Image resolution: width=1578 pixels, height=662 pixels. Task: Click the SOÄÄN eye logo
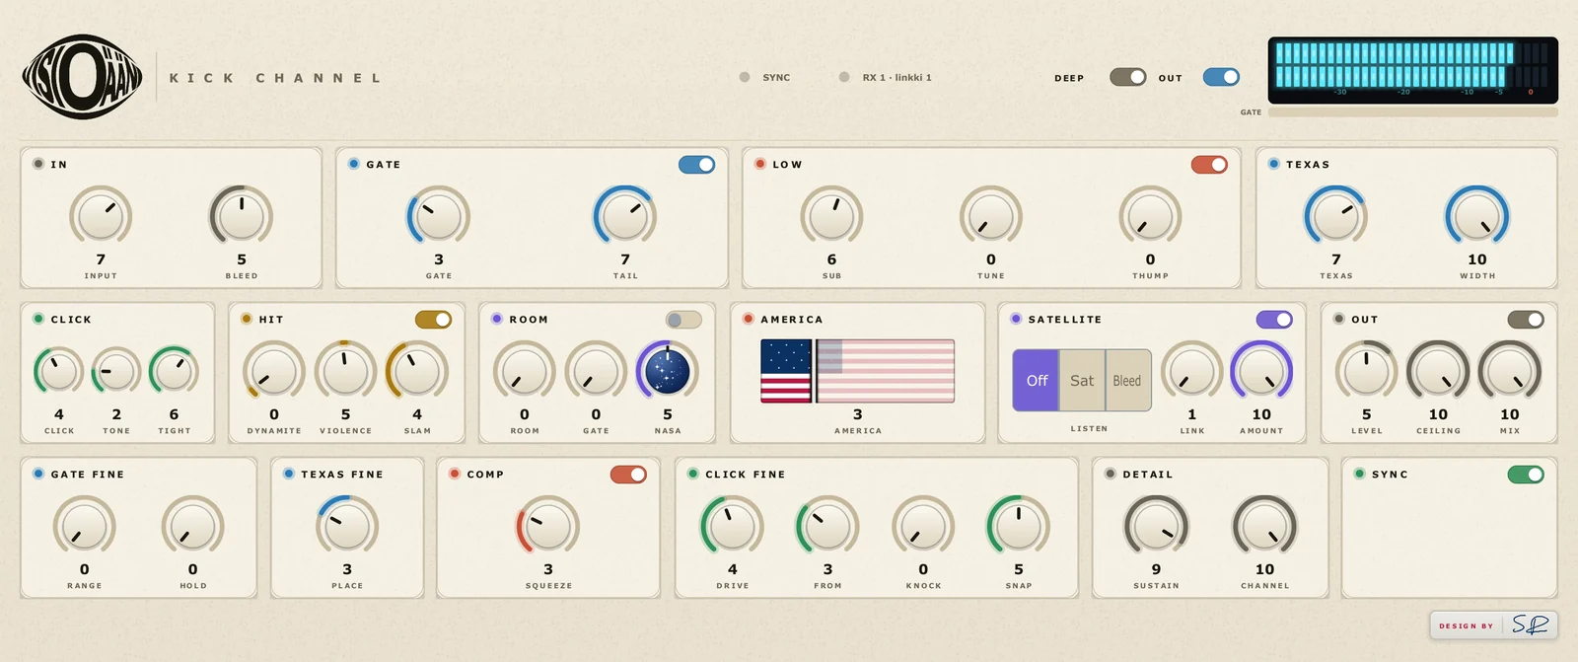pyautogui.click(x=83, y=77)
